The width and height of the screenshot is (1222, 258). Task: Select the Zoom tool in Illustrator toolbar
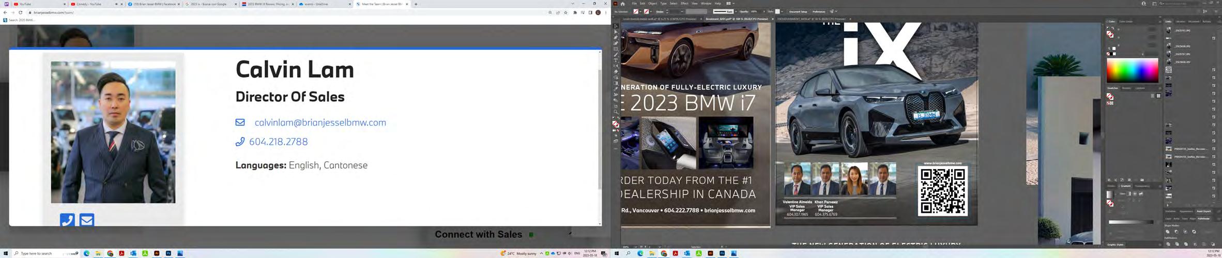coord(616,112)
